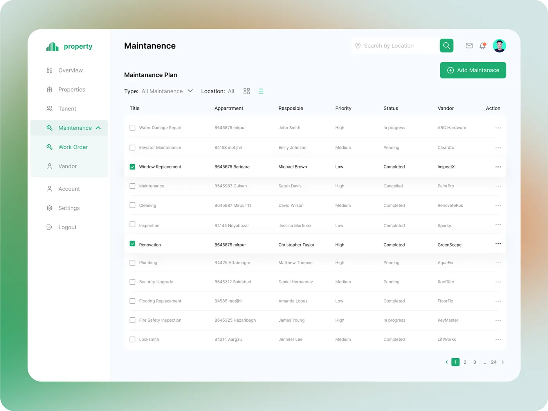Open Vandor submenu item in sidebar
The height and width of the screenshot is (411, 548).
(x=62, y=167)
